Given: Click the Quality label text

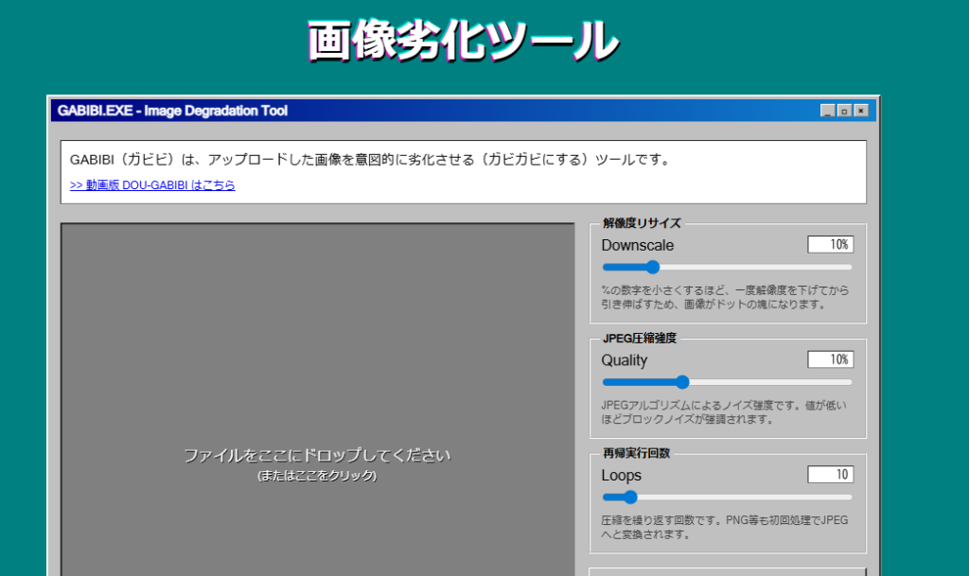Looking at the screenshot, I should [x=625, y=360].
